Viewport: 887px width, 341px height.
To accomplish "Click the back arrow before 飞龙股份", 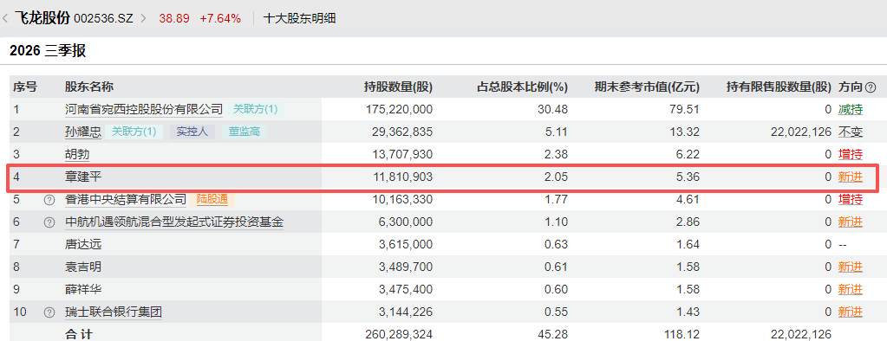I will [x=5, y=18].
